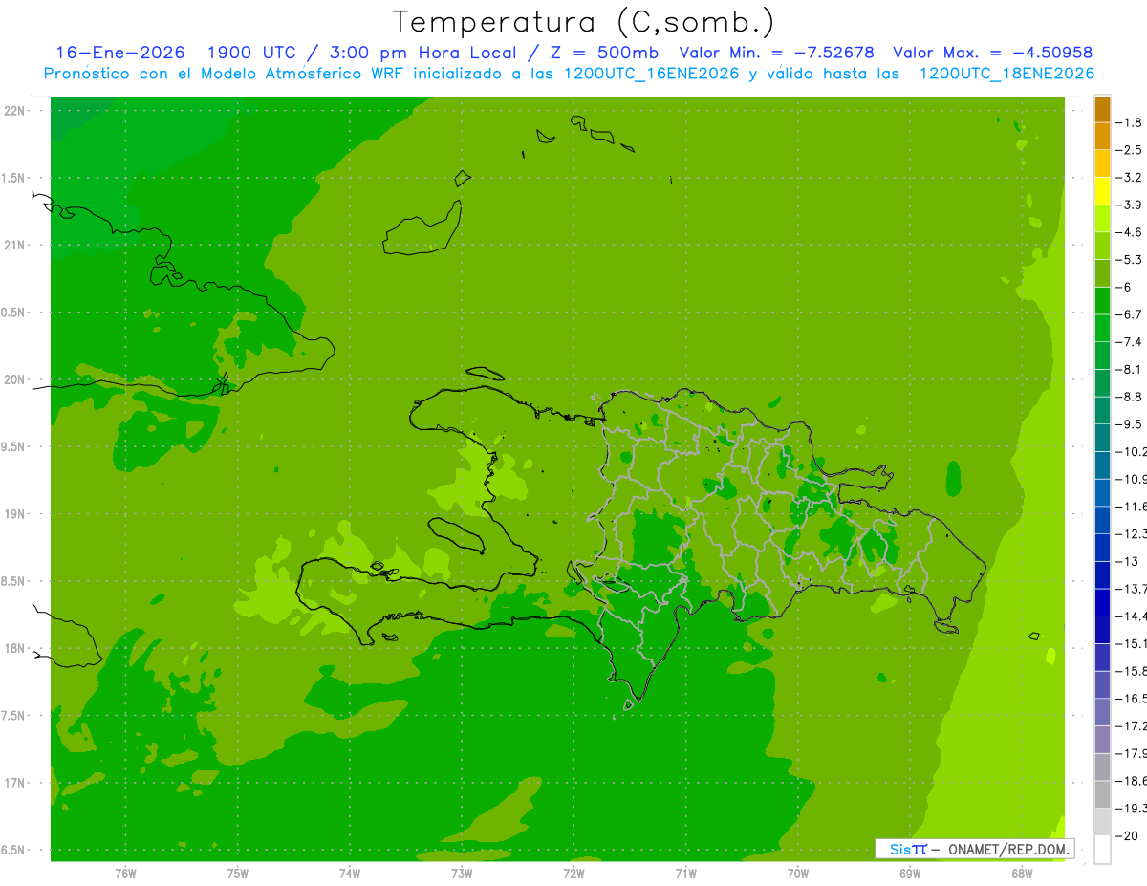Select the "71W" longitude label
The height and width of the screenshot is (886, 1147).
685,874
